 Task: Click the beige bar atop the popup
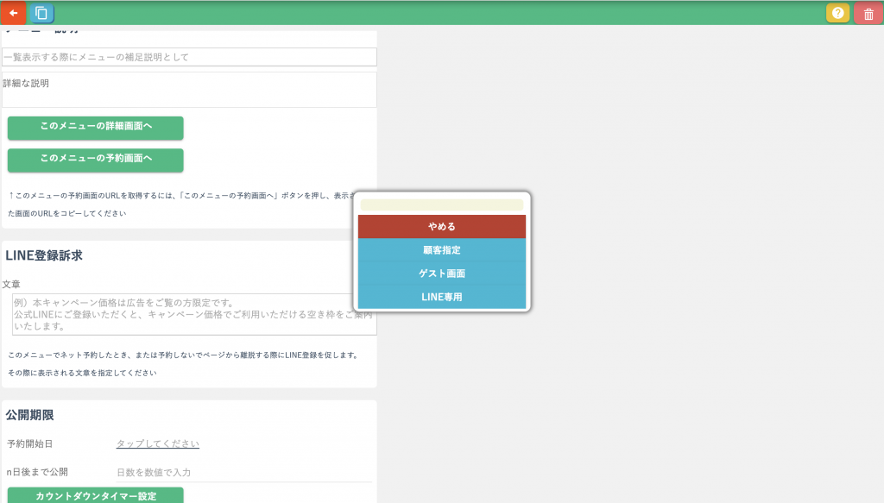click(441, 204)
